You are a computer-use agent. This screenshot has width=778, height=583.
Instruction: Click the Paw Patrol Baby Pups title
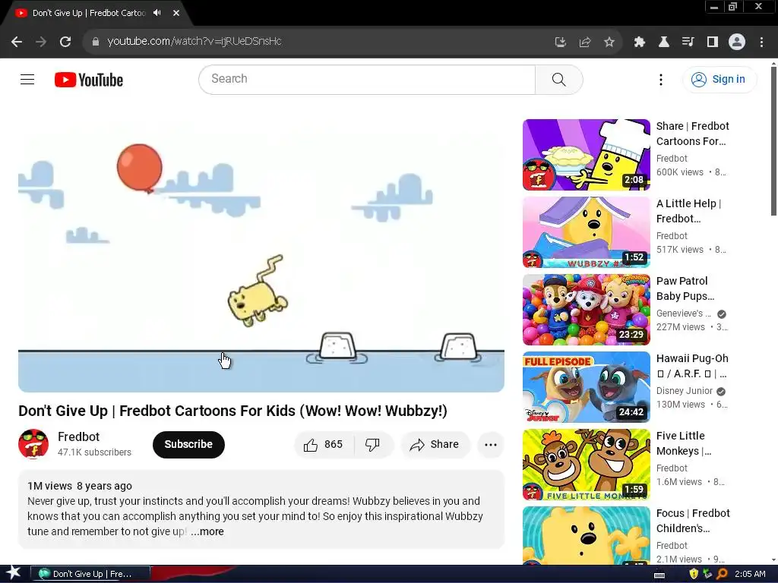coord(685,288)
